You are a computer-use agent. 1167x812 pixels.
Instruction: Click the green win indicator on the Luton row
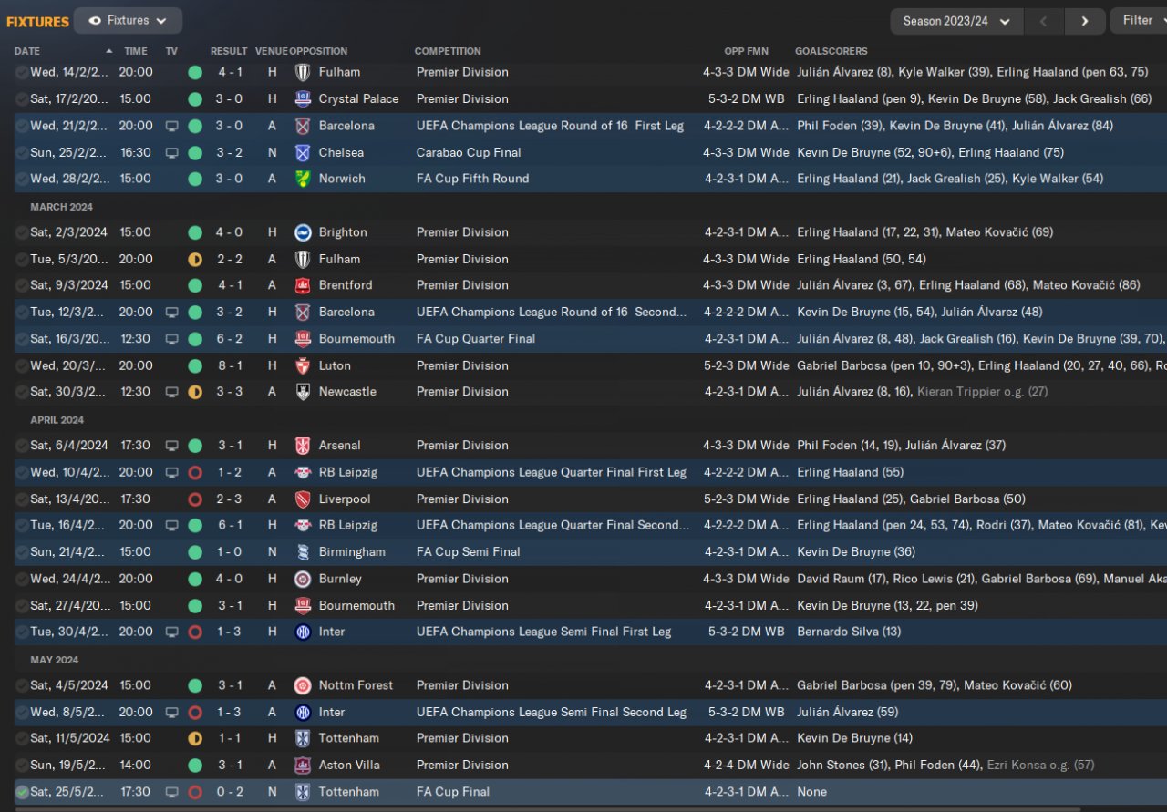pos(195,365)
